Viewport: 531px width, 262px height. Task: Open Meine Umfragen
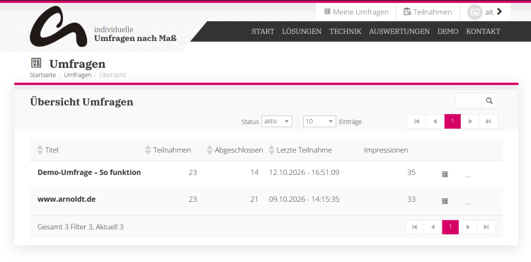[x=356, y=12]
